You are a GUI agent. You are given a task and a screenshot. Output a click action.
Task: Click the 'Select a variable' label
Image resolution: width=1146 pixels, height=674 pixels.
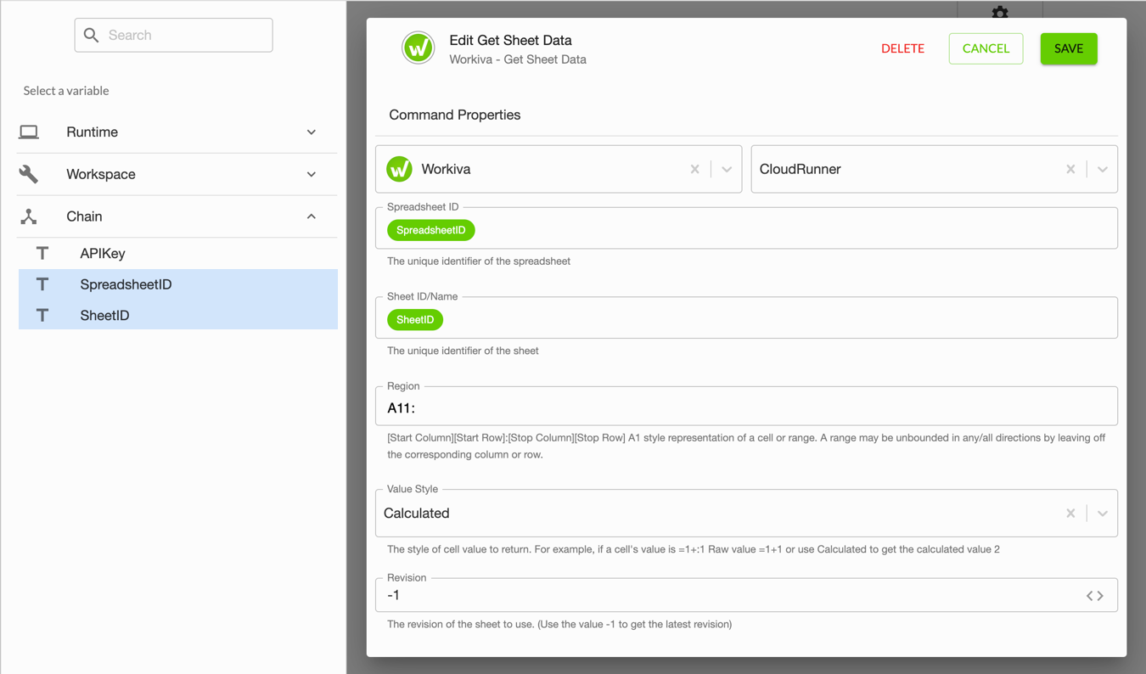(x=66, y=91)
